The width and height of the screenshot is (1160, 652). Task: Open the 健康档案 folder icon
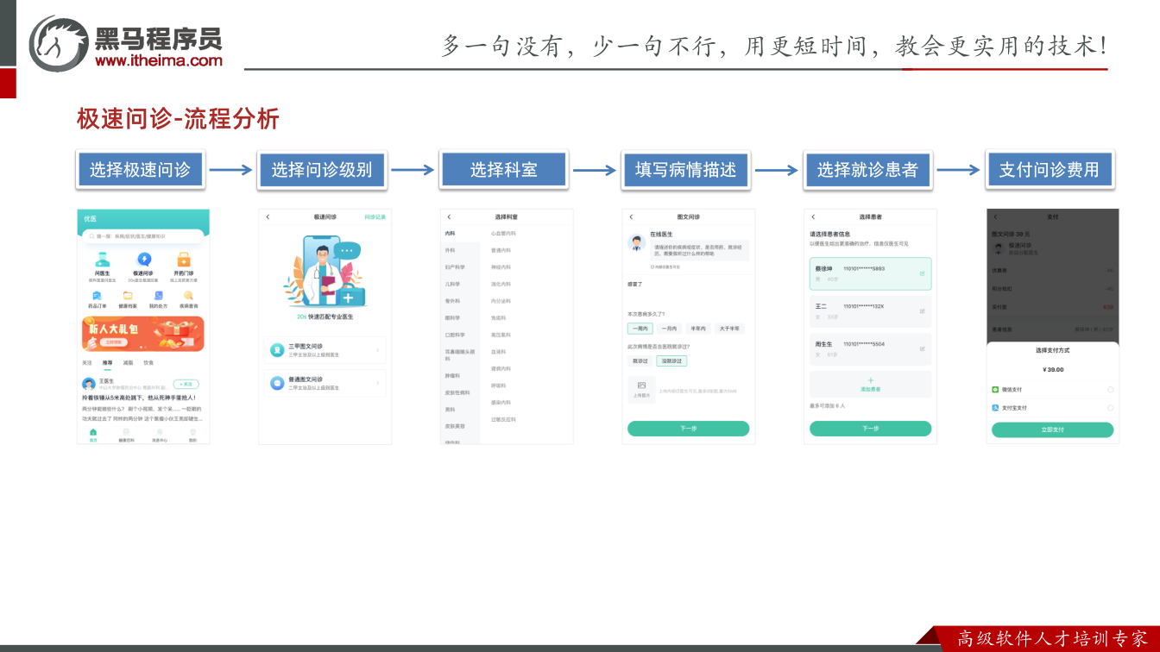128,296
